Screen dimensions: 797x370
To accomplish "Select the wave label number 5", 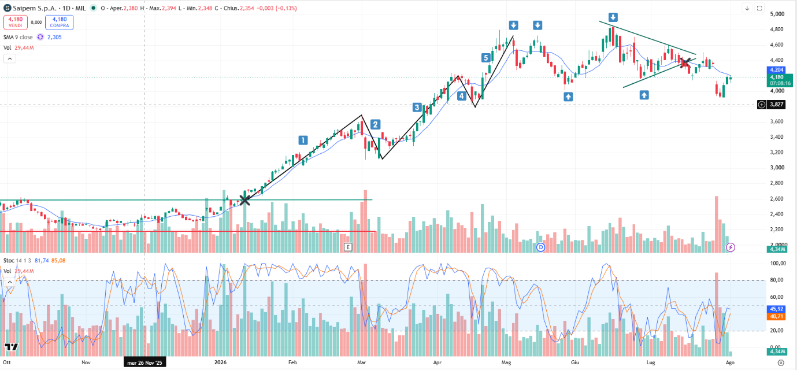I will click(x=486, y=58).
